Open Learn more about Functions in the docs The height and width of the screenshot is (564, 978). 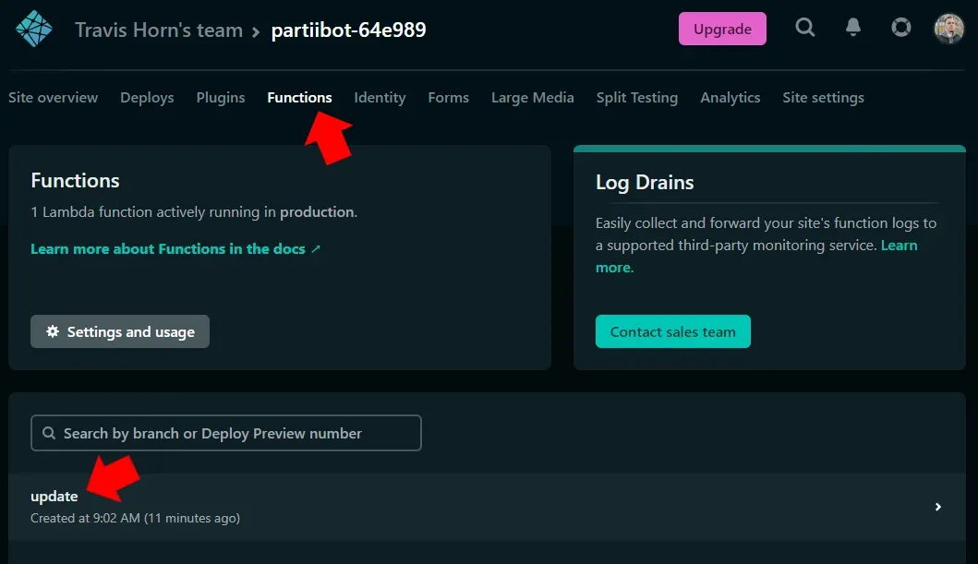point(166,248)
